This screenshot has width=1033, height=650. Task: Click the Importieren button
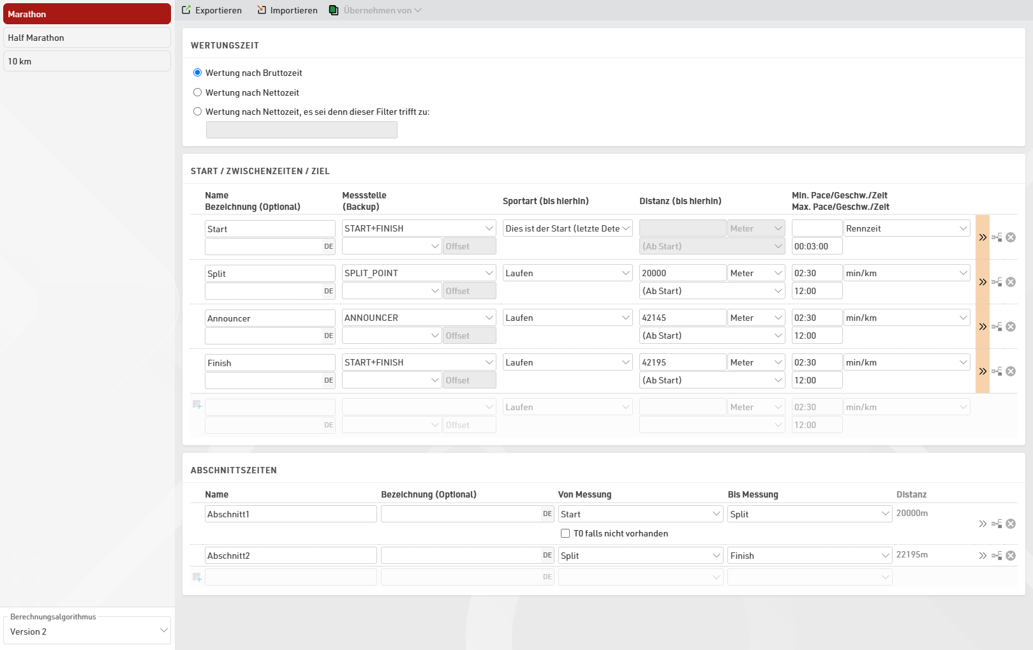[x=287, y=10]
